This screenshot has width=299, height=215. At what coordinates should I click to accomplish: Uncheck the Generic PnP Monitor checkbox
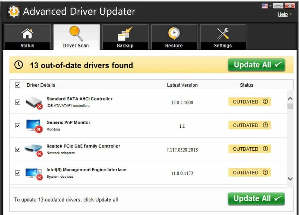click(18, 126)
